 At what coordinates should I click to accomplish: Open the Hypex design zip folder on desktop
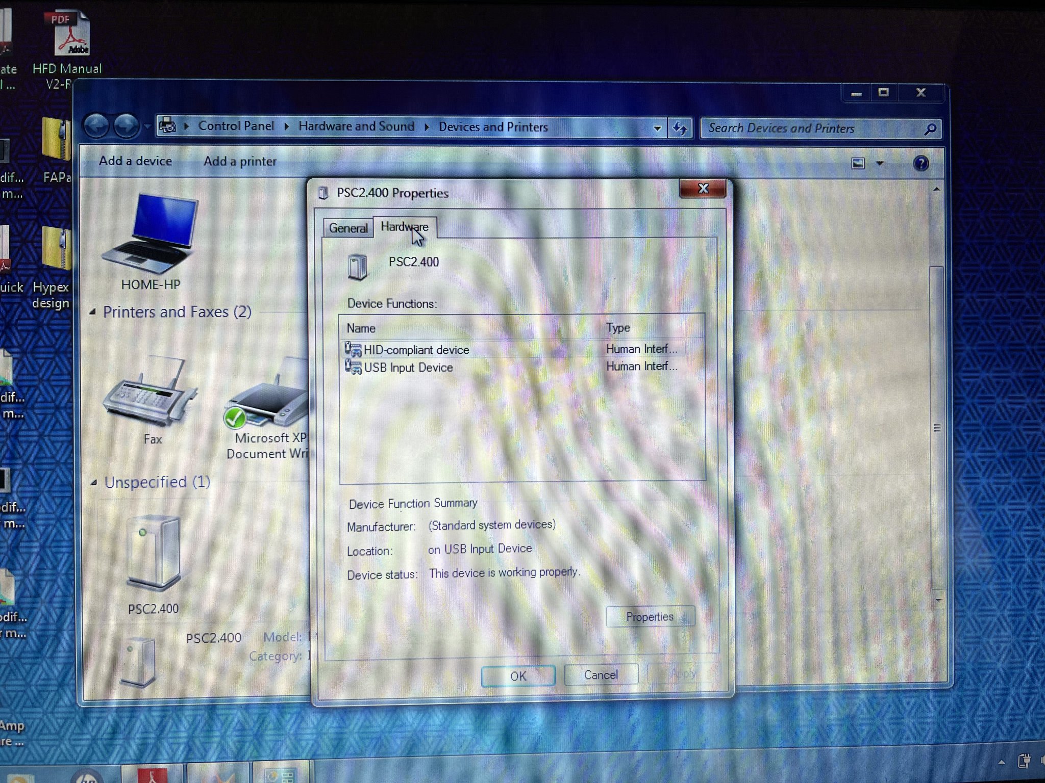(x=56, y=249)
